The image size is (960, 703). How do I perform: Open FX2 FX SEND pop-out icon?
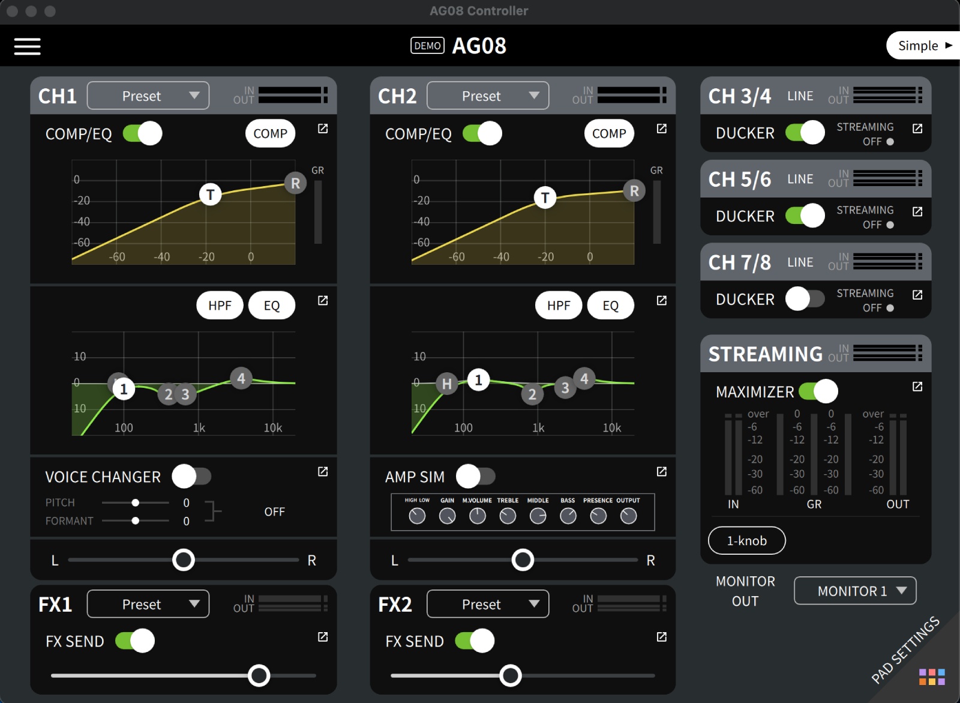[662, 637]
